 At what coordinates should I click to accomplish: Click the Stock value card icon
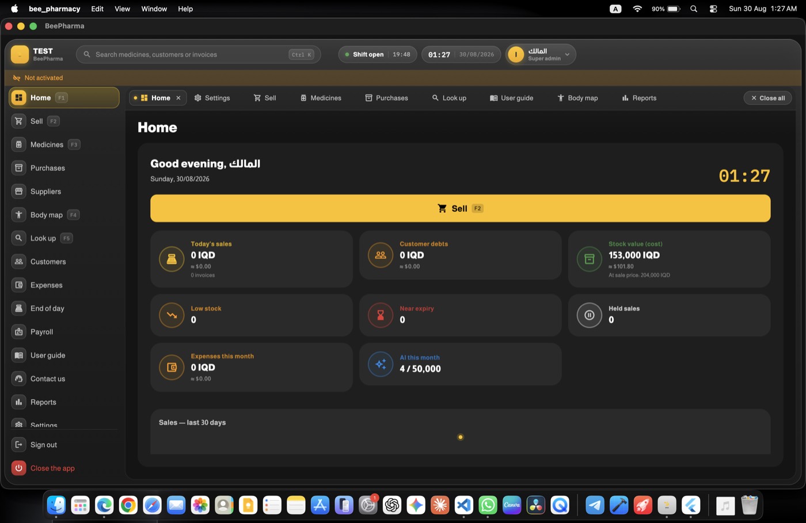pos(590,259)
